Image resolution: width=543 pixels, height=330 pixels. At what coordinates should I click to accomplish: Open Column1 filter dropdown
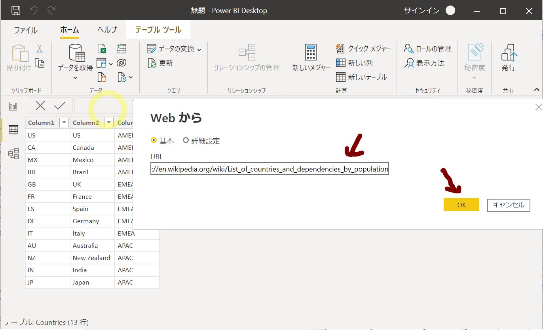coord(64,123)
